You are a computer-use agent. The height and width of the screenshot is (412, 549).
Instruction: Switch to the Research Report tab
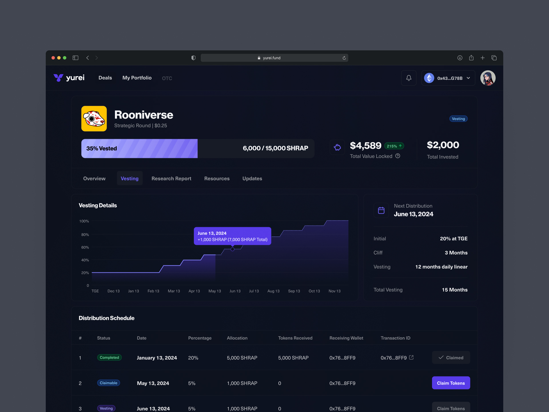click(171, 178)
